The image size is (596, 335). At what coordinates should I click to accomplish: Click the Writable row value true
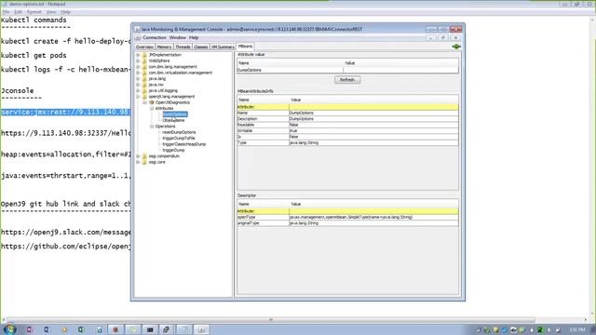373,130
